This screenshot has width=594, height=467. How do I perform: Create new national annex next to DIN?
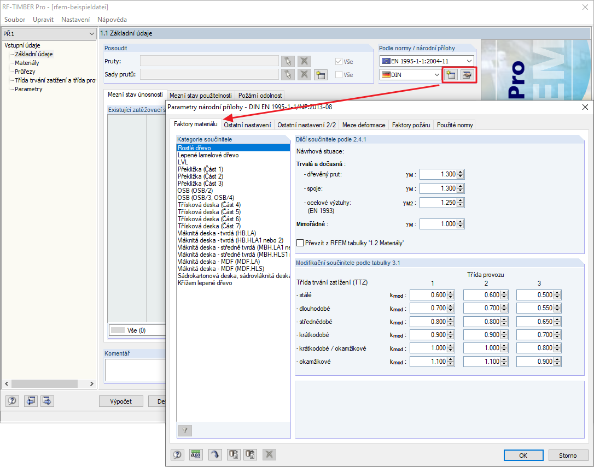tap(451, 74)
